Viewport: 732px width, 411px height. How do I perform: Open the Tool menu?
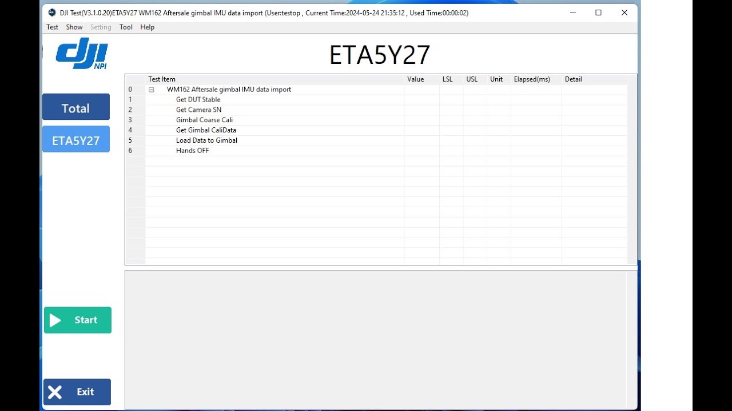click(x=126, y=27)
